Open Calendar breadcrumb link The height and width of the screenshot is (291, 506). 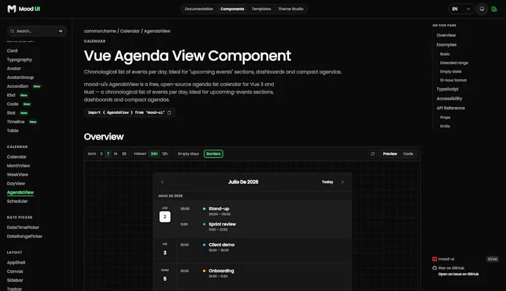click(x=130, y=31)
